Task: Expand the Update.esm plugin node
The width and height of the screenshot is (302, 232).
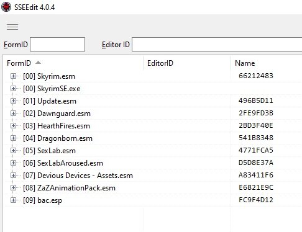Action: (x=13, y=101)
